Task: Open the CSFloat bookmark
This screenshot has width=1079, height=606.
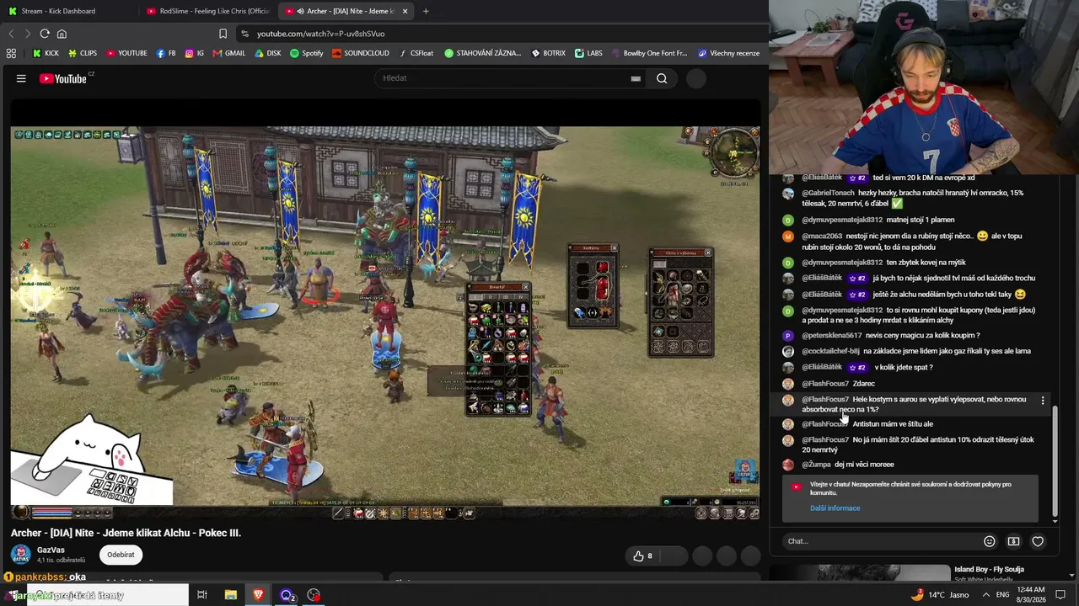Action: pyautogui.click(x=416, y=53)
